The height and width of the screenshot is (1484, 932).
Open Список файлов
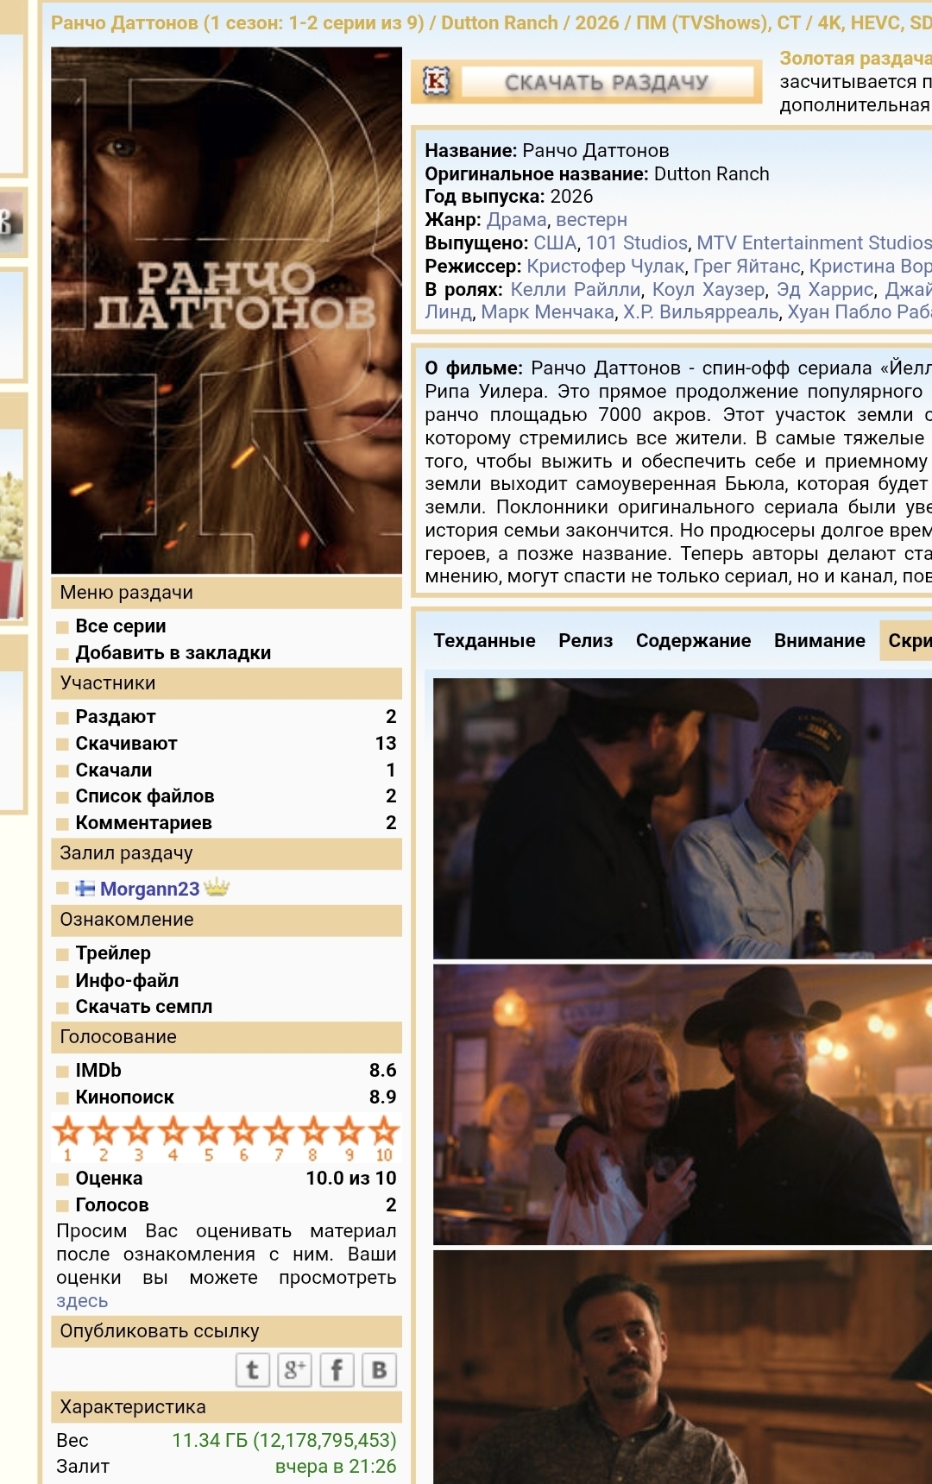point(144,796)
